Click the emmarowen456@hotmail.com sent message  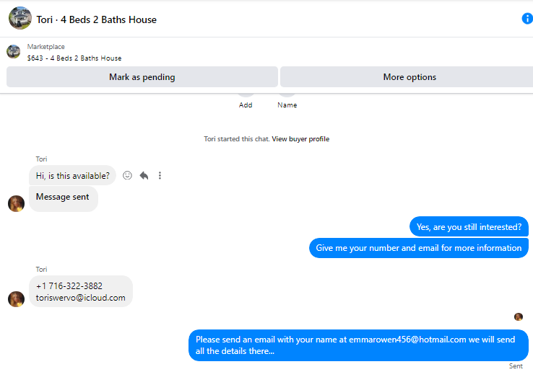click(x=358, y=345)
